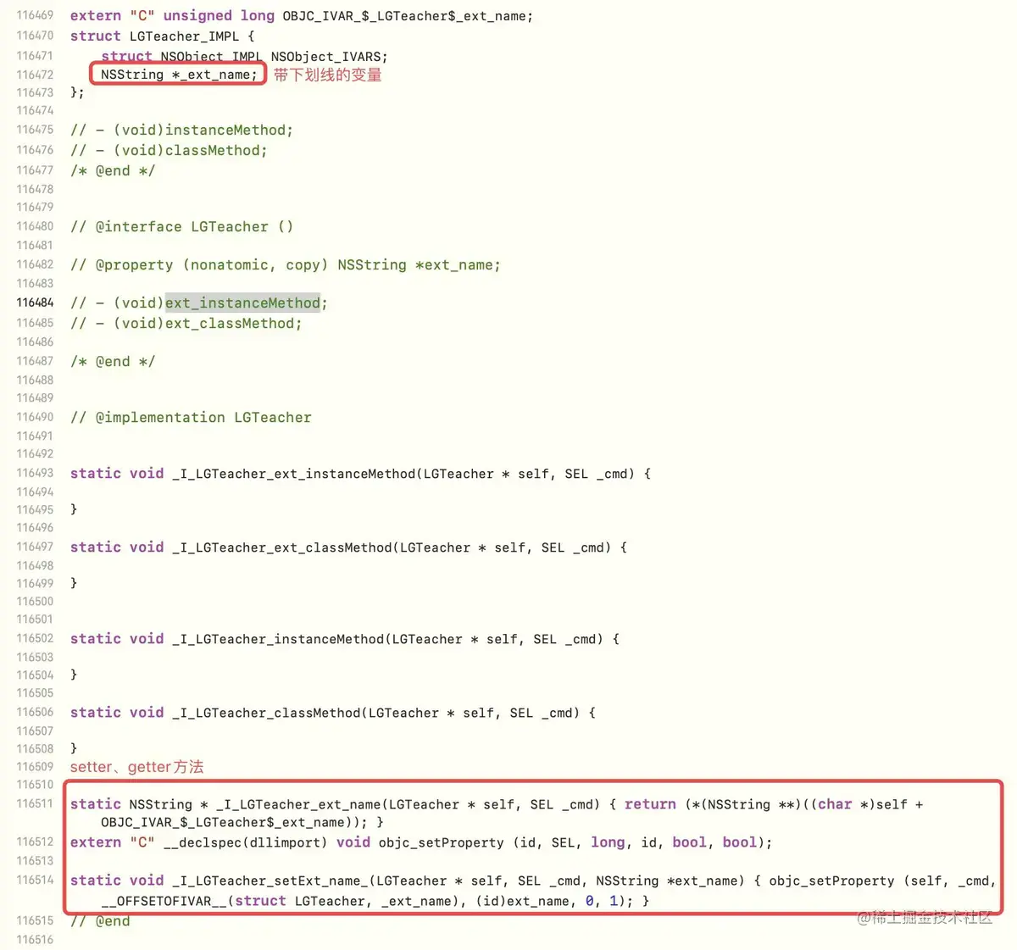
Task: Click the struct LGTeacher_IMPL line
Action: pyautogui.click(x=162, y=36)
